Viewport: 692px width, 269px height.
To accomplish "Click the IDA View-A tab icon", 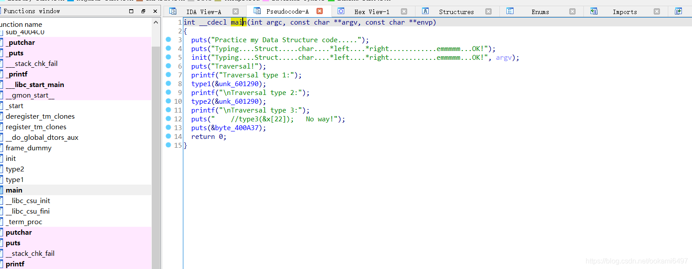I will [x=173, y=11].
